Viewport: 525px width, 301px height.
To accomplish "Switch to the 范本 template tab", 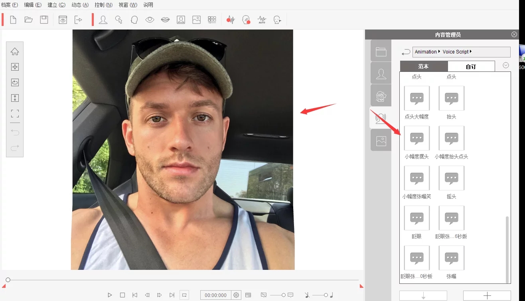I will click(423, 66).
